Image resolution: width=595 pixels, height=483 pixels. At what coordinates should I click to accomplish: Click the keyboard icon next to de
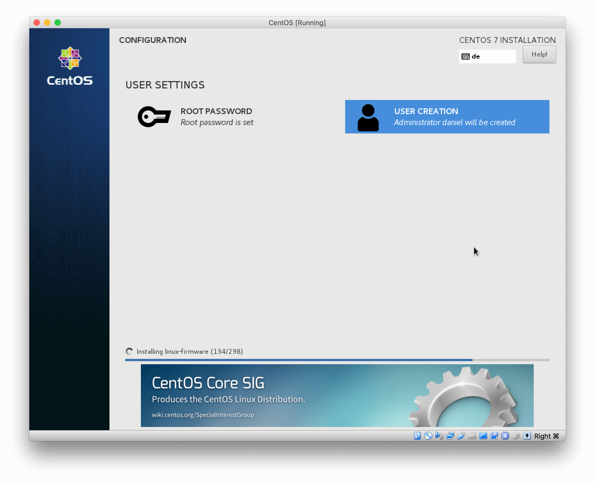point(466,57)
